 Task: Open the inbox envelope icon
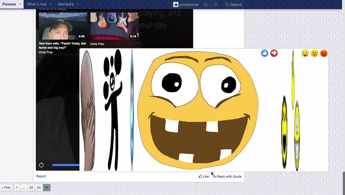coord(206,5)
